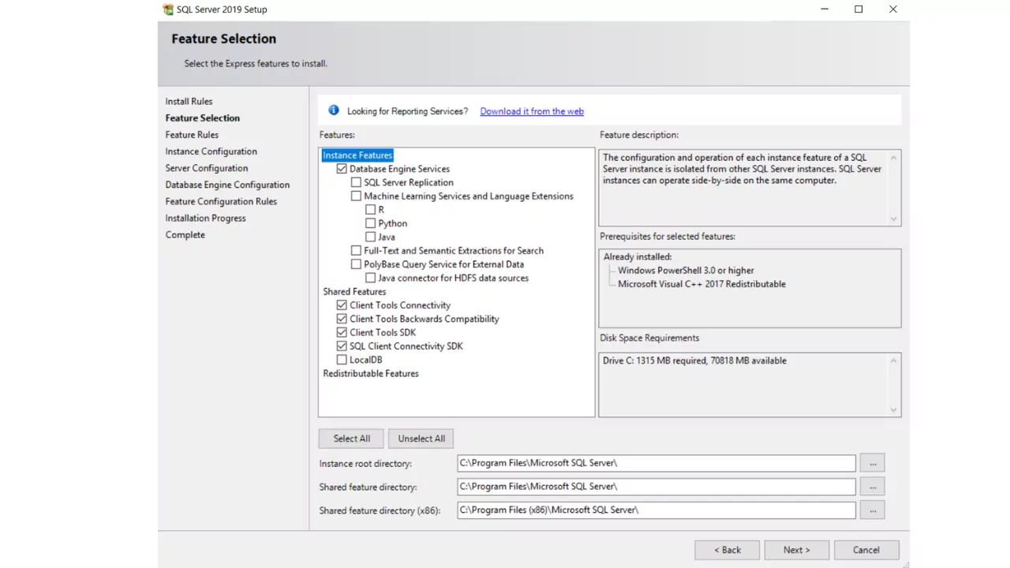1010x568 pixels.
Task: Click Disk Space Requirements scrollbar up arrow
Action: click(893, 361)
